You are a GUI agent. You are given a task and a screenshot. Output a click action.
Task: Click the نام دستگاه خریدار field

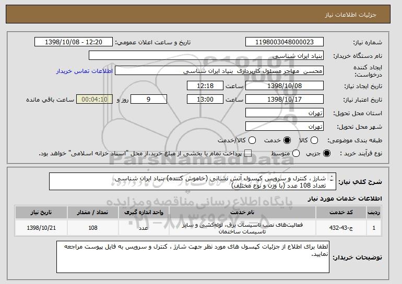(206, 56)
